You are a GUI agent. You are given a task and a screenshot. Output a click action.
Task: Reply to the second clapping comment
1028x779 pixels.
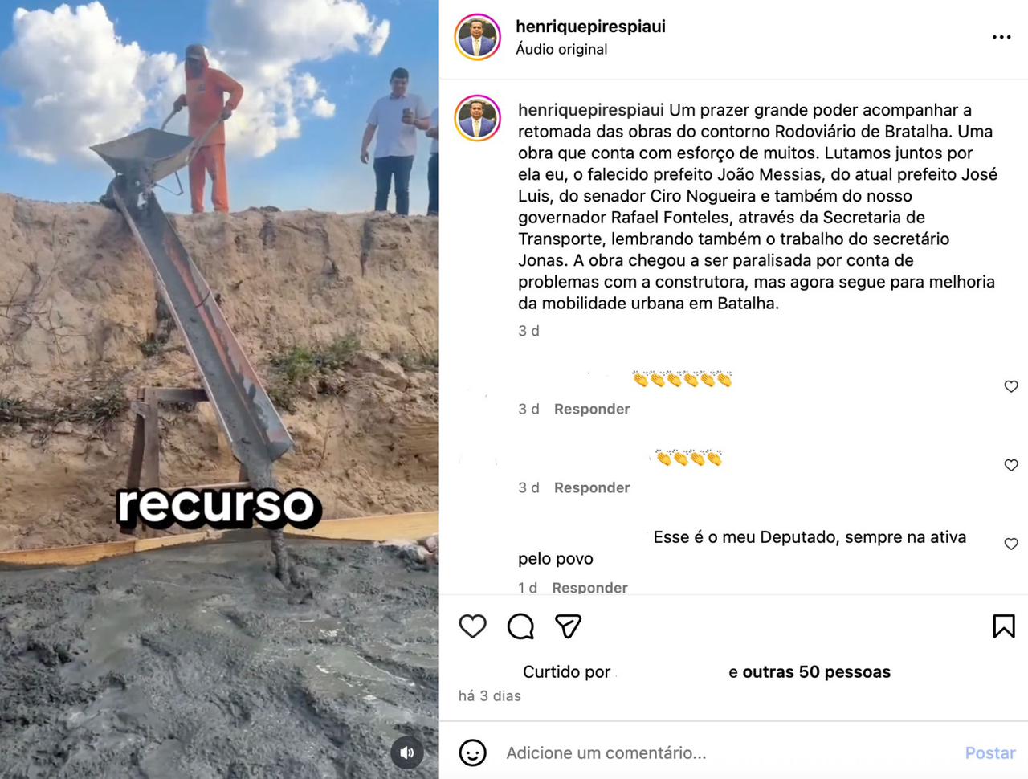click(592, 487)
